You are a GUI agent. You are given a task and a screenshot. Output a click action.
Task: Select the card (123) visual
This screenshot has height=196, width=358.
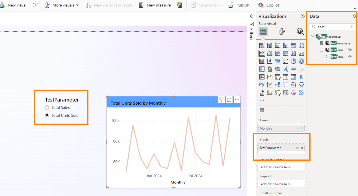coord(301,69)
